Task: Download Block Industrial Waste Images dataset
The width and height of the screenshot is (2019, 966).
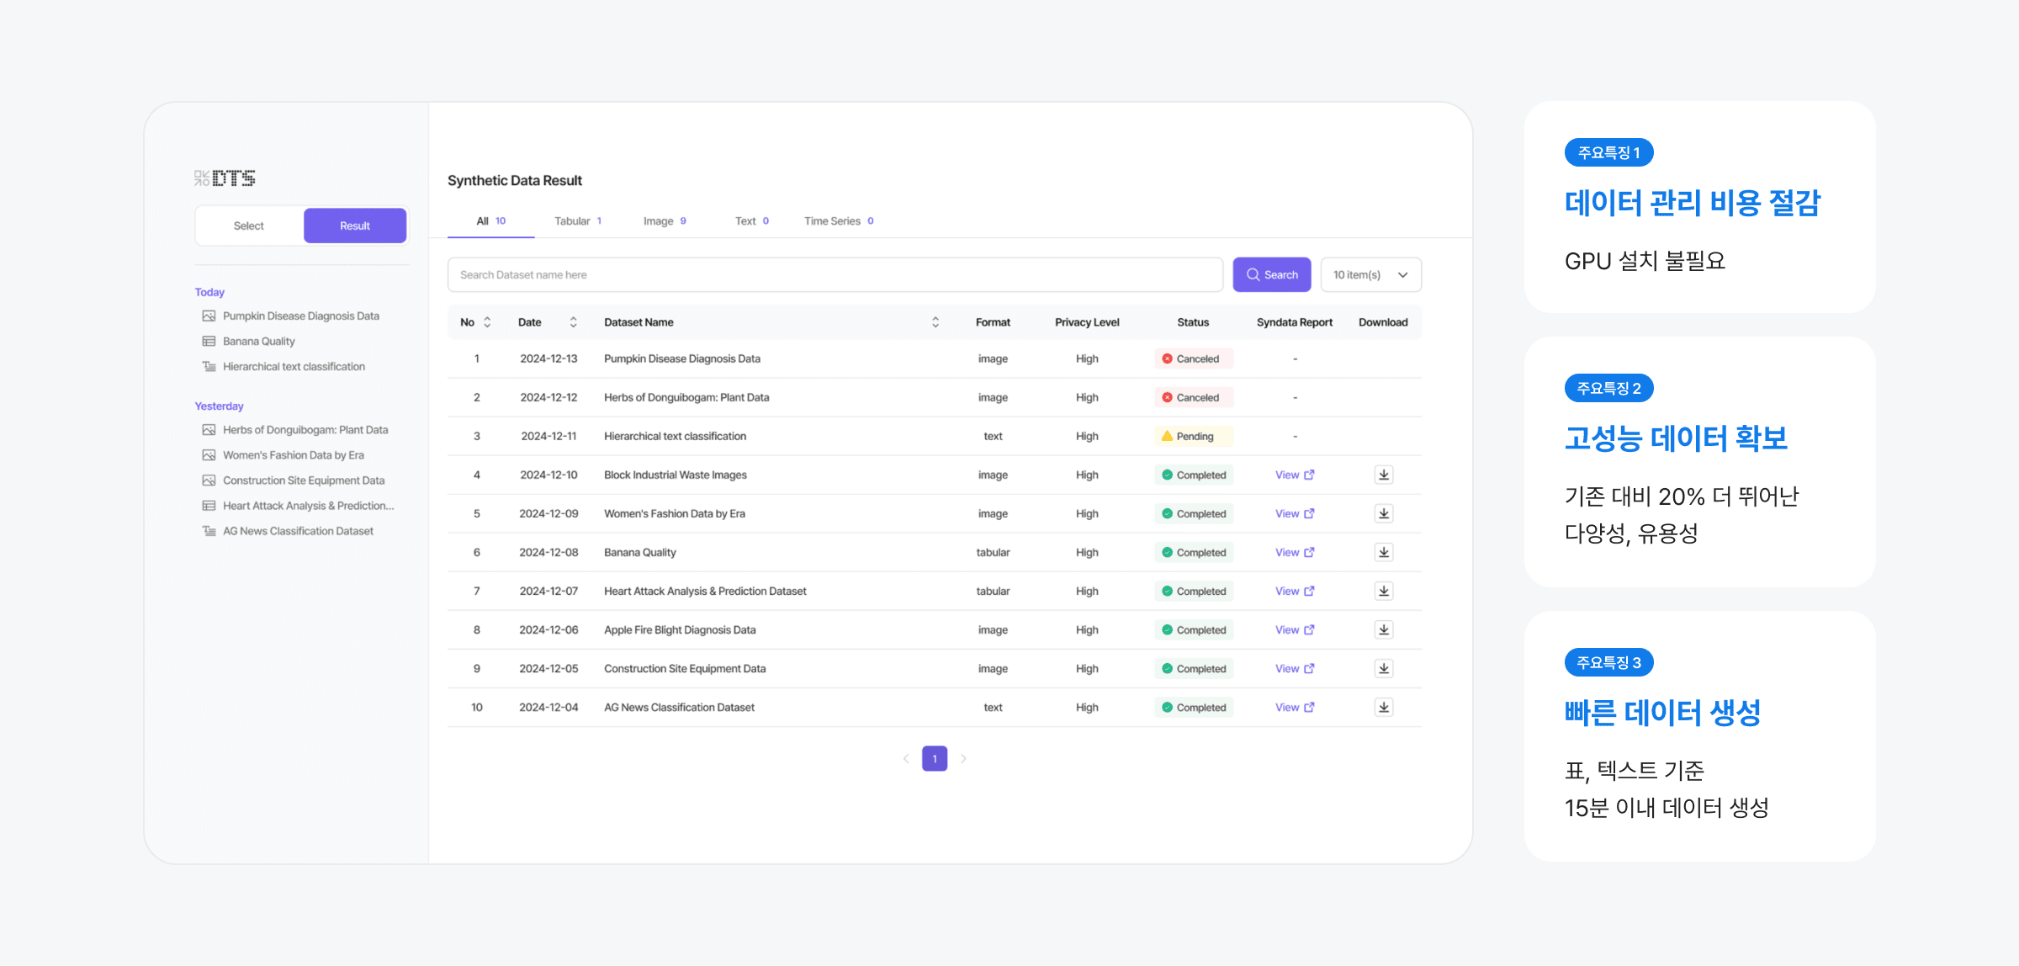Action: click(x=1383, y=475)
